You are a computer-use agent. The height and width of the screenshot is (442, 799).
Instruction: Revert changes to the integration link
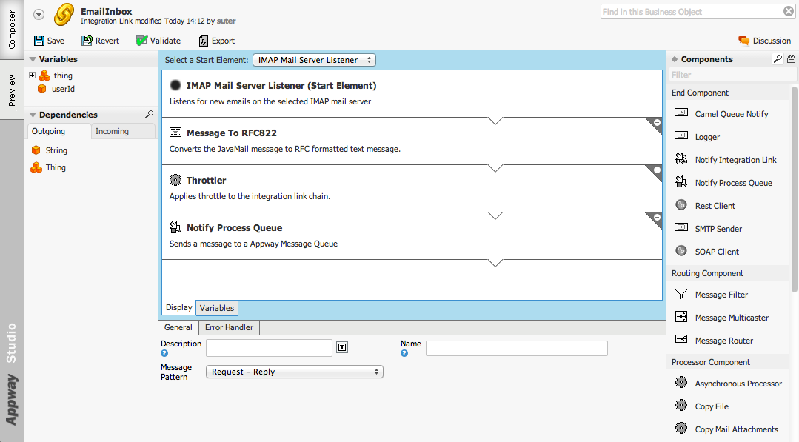coord(101,41)
